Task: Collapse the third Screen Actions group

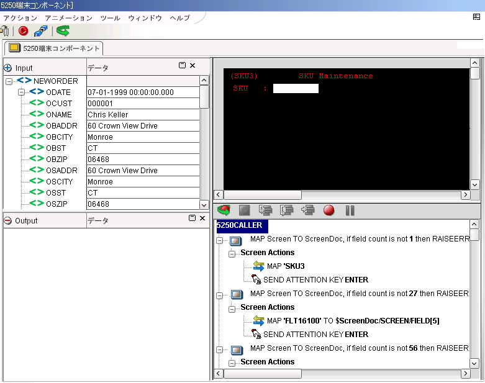Action: (x=232, y=364)
